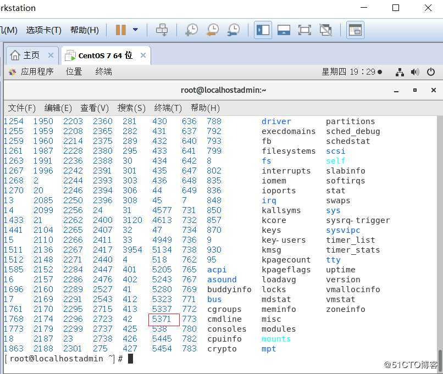Click the 'buddyinfo' entry
This screenshot has width=443, height=374.
[x=229, y=289]
